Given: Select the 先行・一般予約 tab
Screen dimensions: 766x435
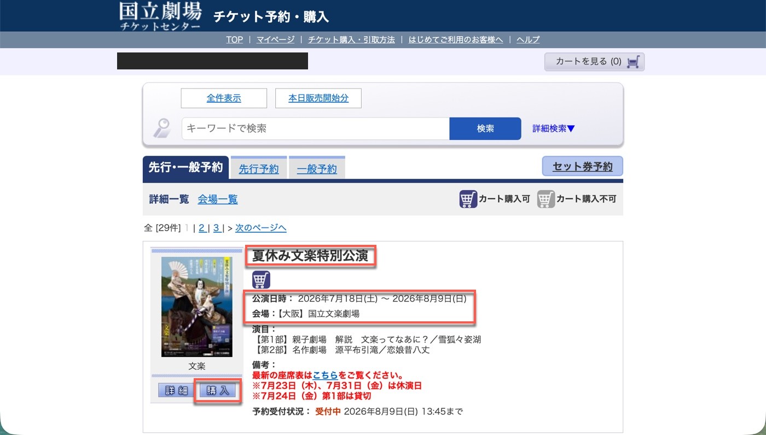Looking at the screenshot, I should tap(185, 168).
